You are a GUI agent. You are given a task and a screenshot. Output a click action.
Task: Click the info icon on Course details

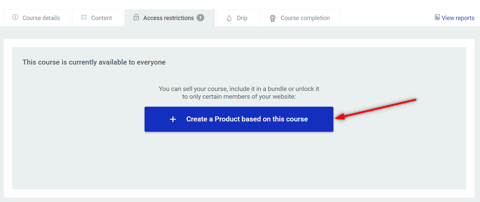(x=15, y=17)
